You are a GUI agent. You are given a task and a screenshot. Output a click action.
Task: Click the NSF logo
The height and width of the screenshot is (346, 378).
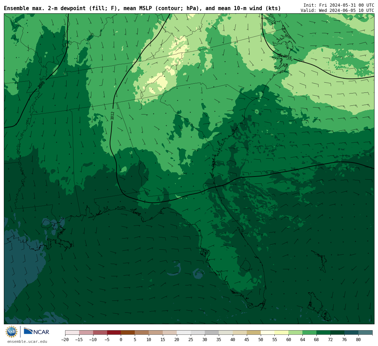(x=12, y=332)
